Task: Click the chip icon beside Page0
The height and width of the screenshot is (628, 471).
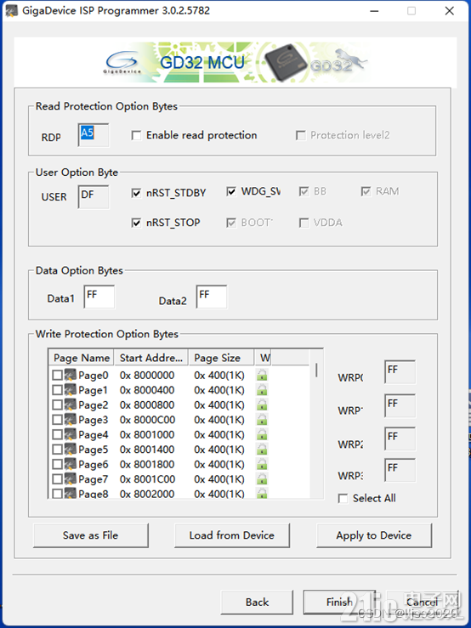Action: [71, 375]
